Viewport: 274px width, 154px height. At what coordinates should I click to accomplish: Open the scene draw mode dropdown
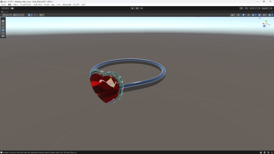tap(233, 15)
